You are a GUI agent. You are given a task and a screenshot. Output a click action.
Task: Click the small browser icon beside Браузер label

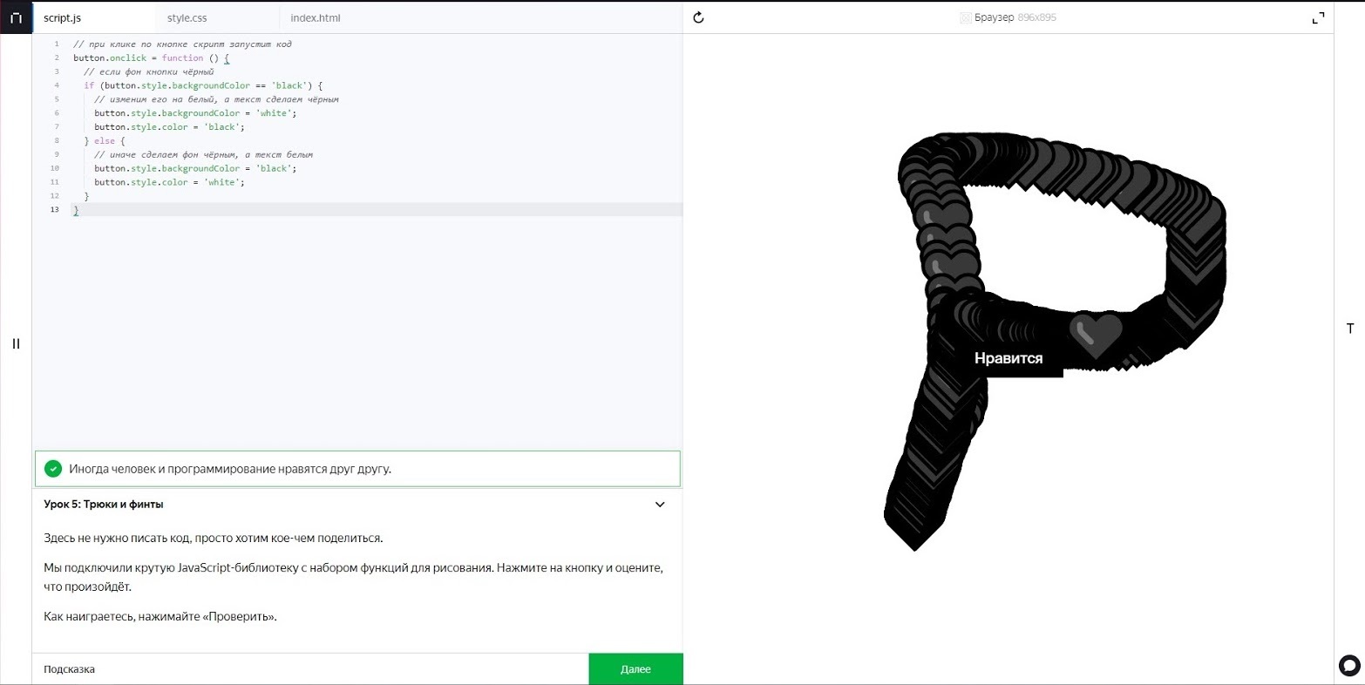965,17
